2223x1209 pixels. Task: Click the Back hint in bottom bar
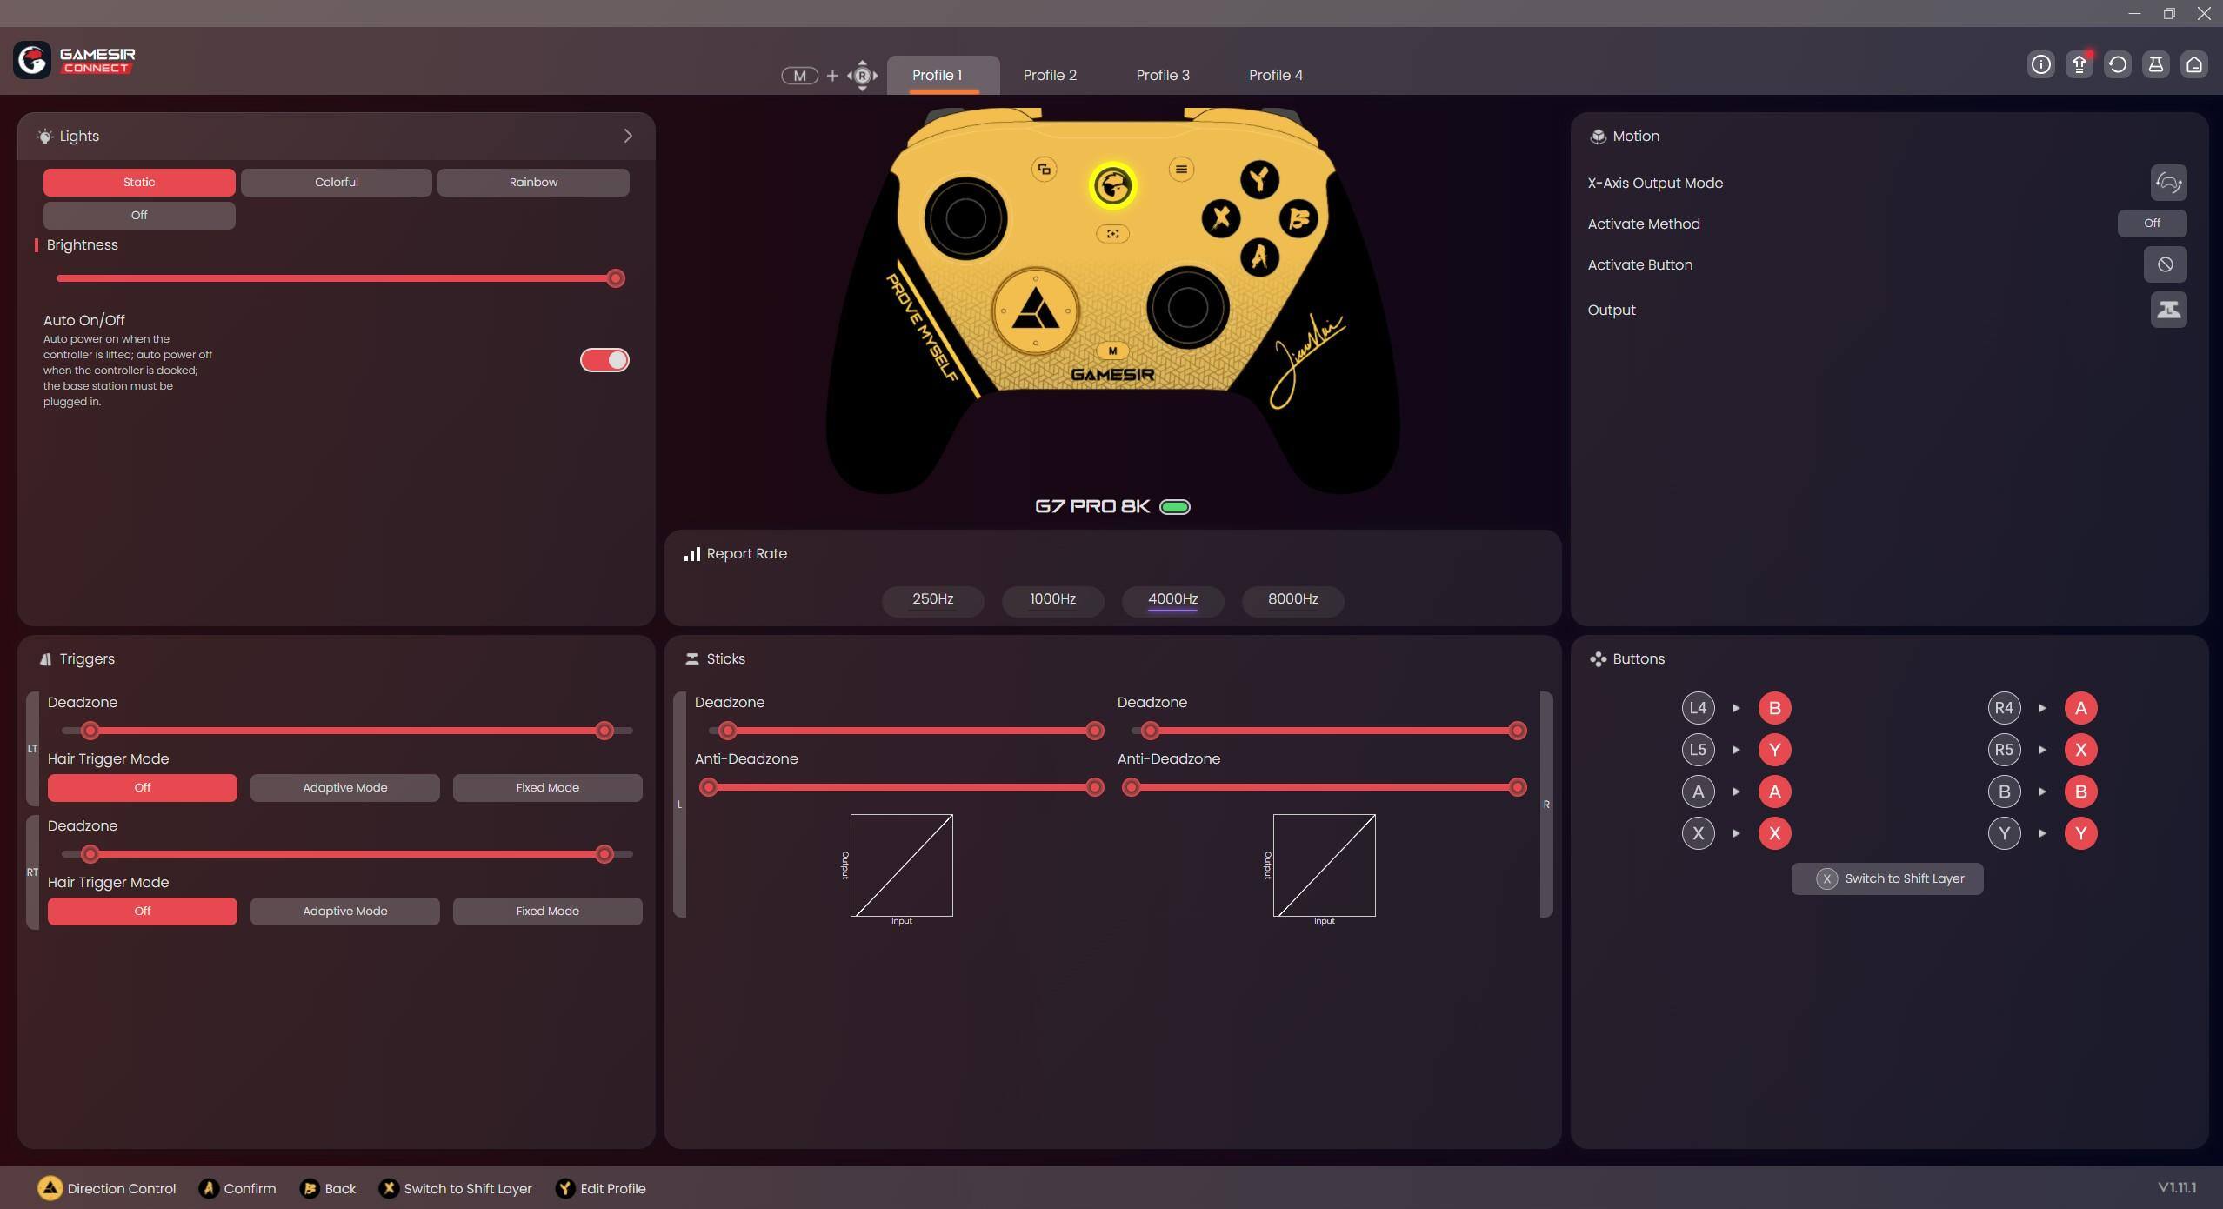pos(328,1189)
